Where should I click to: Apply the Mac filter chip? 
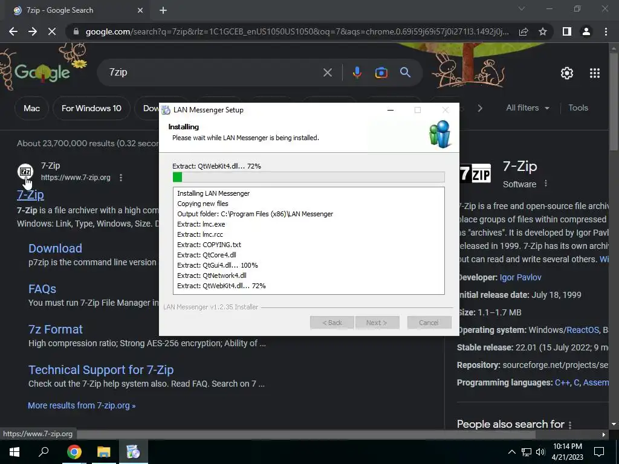coord(31,108)
